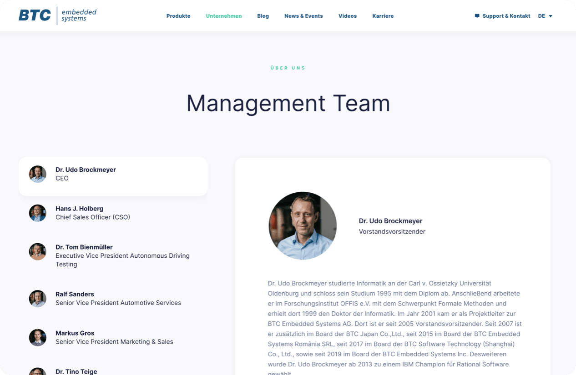Click the large Udo Brockmeyer portrait

coord(303,225)
